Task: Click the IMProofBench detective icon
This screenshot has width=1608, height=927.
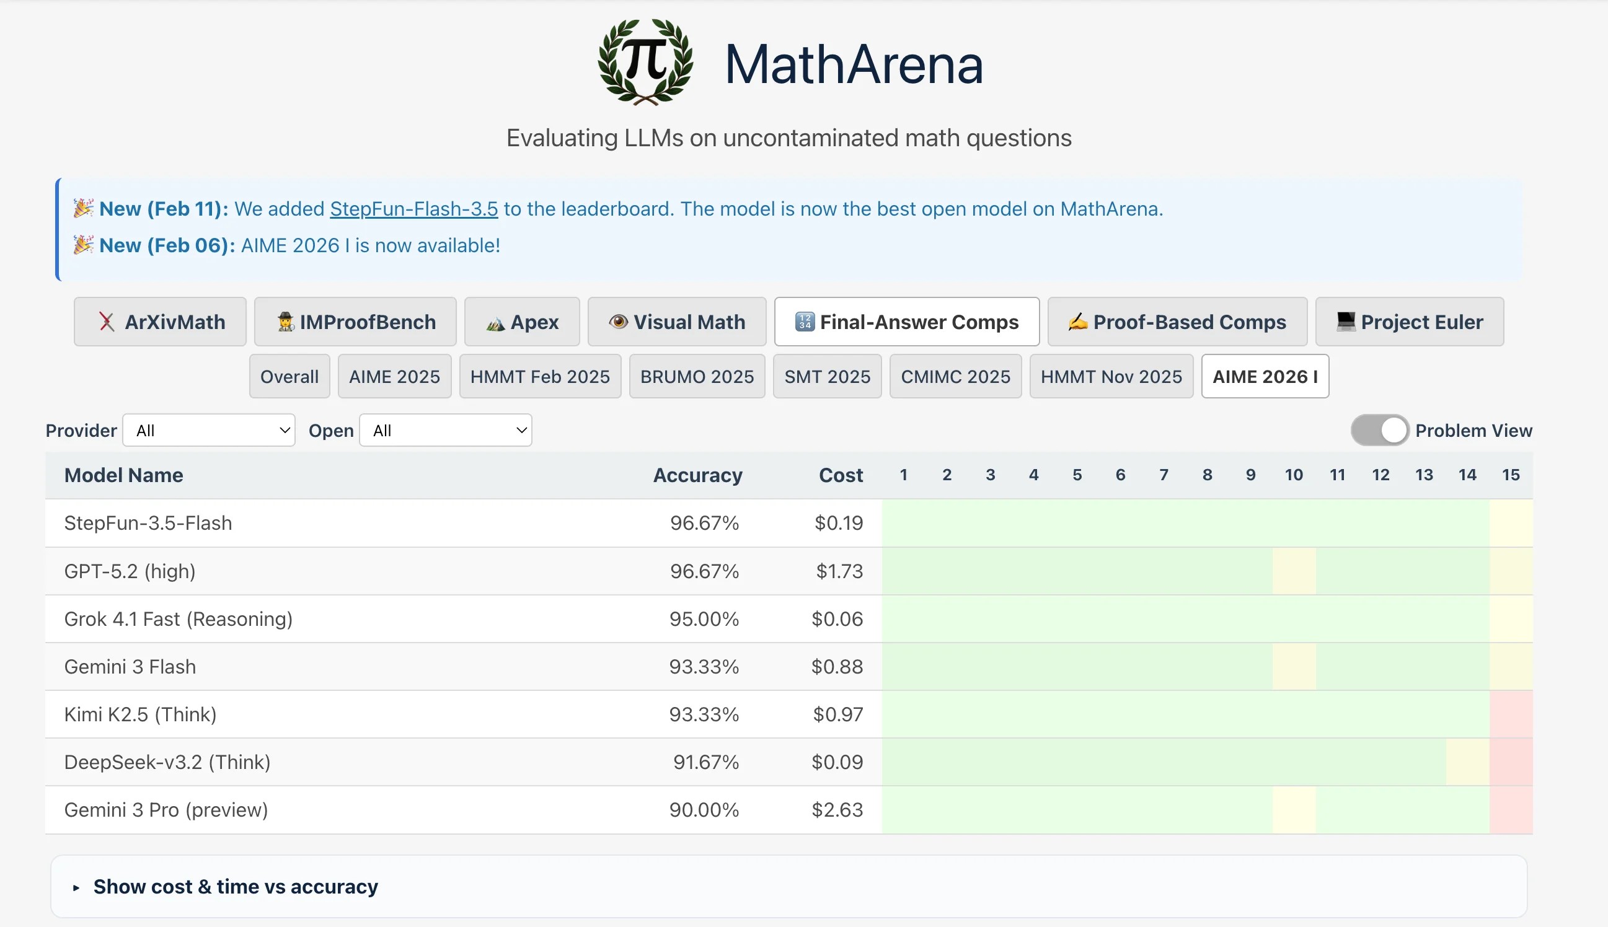Action: [x=286, y=322]
